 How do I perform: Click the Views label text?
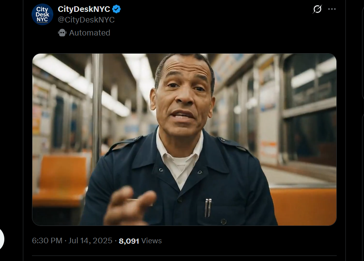pos(151,241)
